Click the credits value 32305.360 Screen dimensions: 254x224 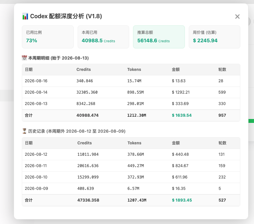point(87,92)
